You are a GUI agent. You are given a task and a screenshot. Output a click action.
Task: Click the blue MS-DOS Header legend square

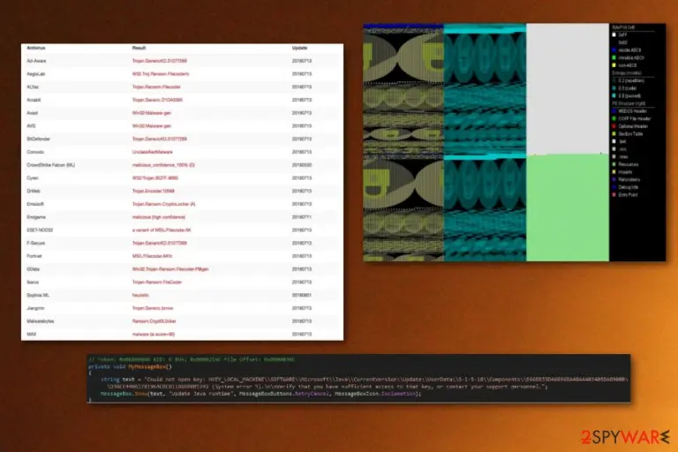pos(614,111)
